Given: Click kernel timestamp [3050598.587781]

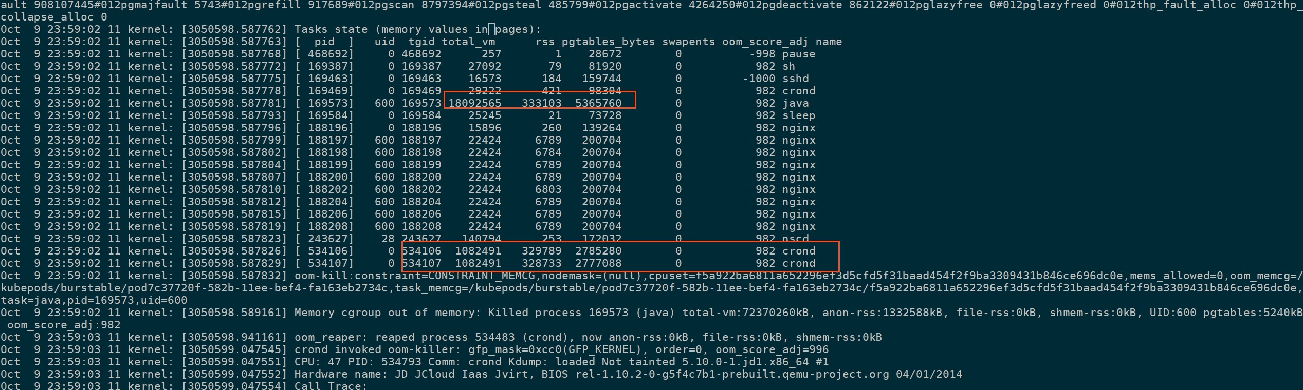Looking at the screenshot, I should click(x=234, y=103).
